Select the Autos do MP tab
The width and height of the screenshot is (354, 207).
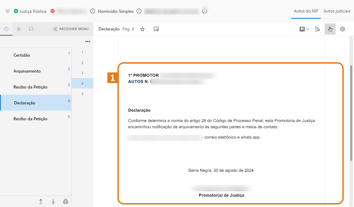[x=306, y=11]
